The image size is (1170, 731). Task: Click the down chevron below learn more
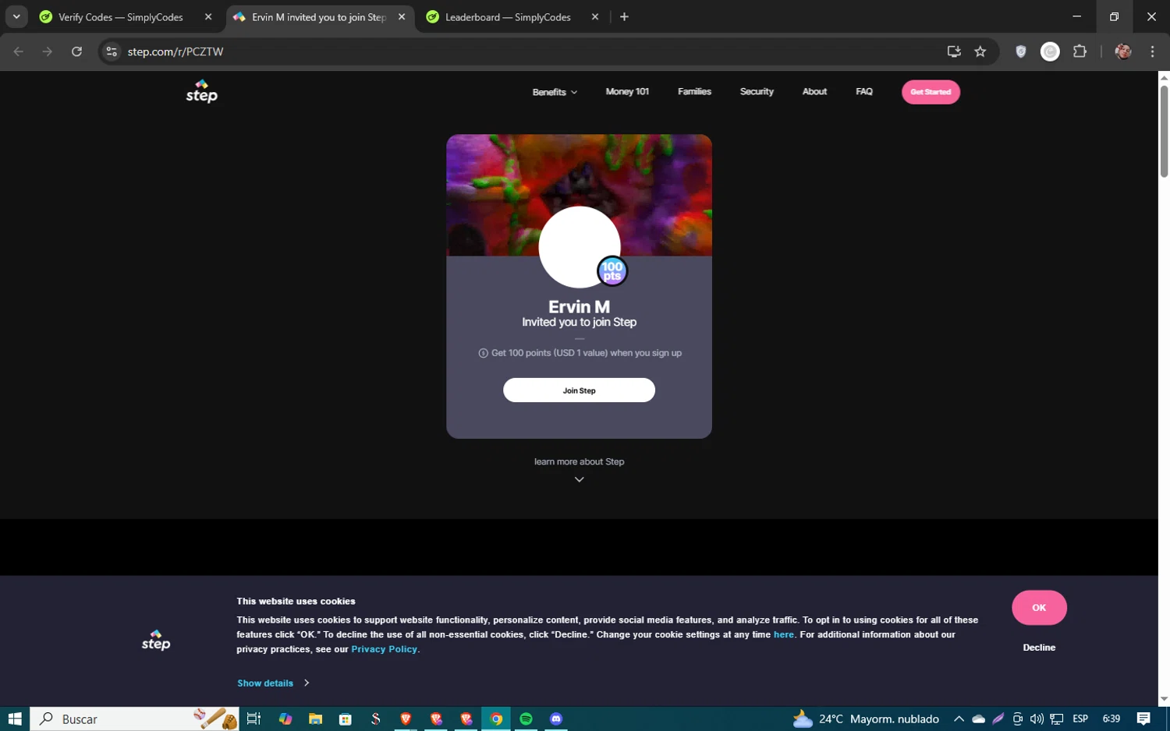(x=579, y=479)
